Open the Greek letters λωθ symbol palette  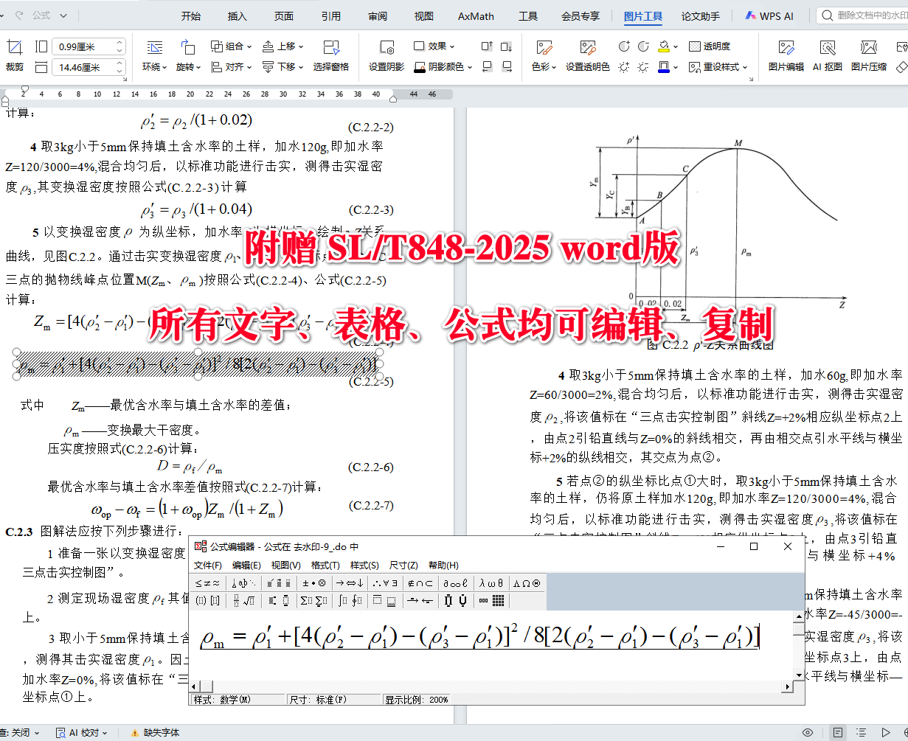pyautogui.click(x=491, y=582)
